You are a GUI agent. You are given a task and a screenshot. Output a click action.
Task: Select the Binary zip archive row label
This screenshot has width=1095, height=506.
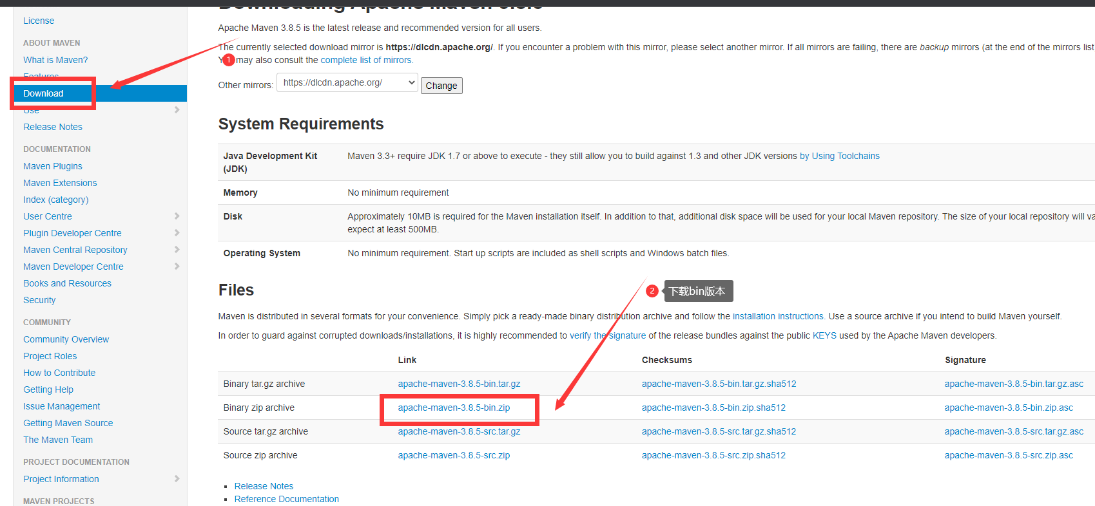[259, 408]
